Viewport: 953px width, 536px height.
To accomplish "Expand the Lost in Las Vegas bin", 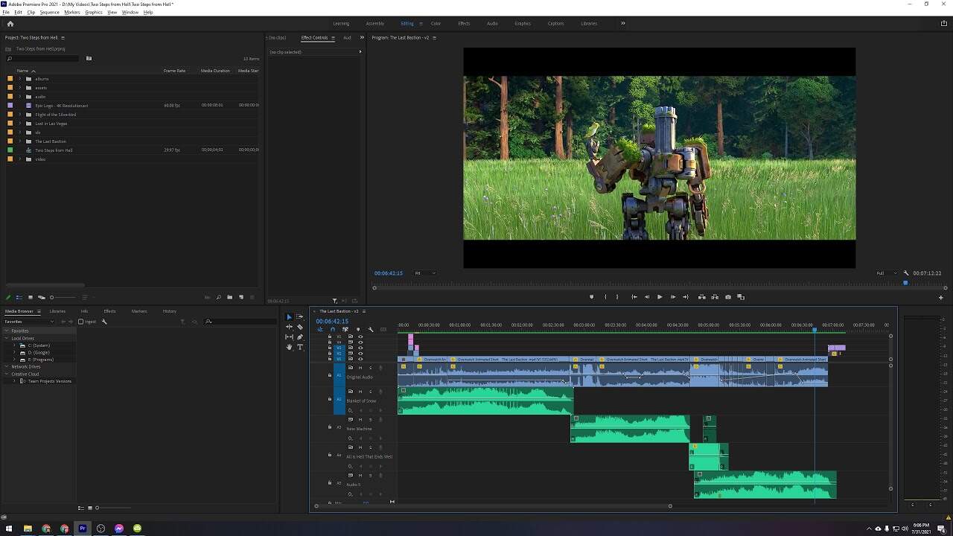I will [x=20, y=124].
